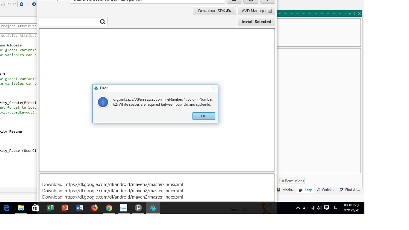Image resolution: width=409 pixels, height=230 pixels.
Task: Click the redo arrow in IDE toolbar
Action: 14,4
